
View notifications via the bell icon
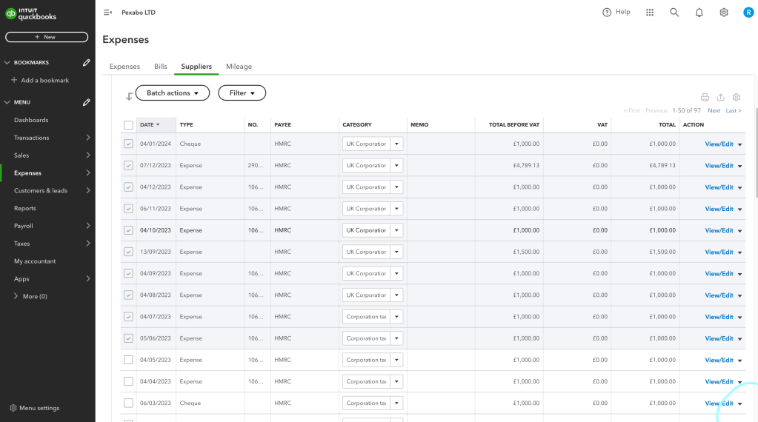[x=699, y=13]
